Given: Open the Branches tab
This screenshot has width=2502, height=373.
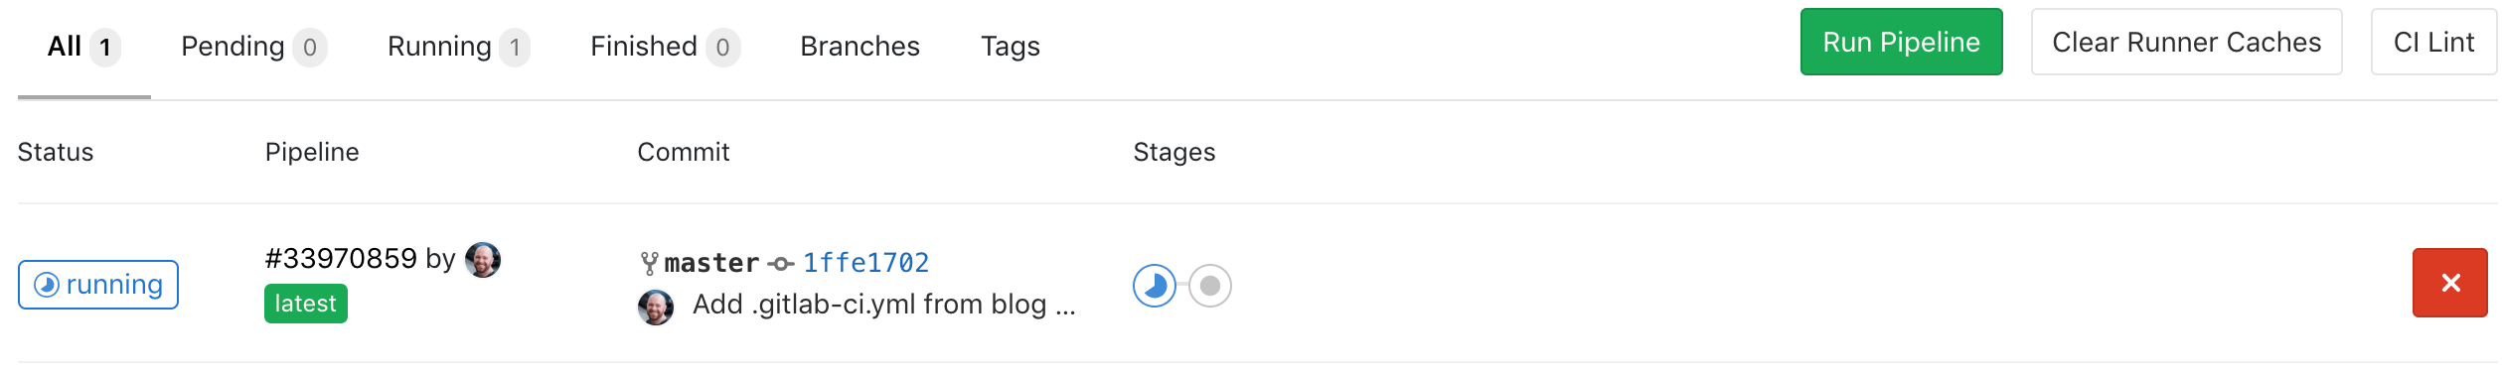Looking at the screenshot, I should pos(860,47).
